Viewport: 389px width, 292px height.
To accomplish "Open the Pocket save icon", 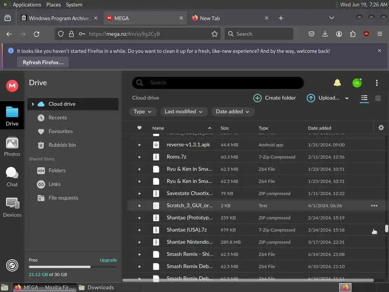I will click(312, 34).
